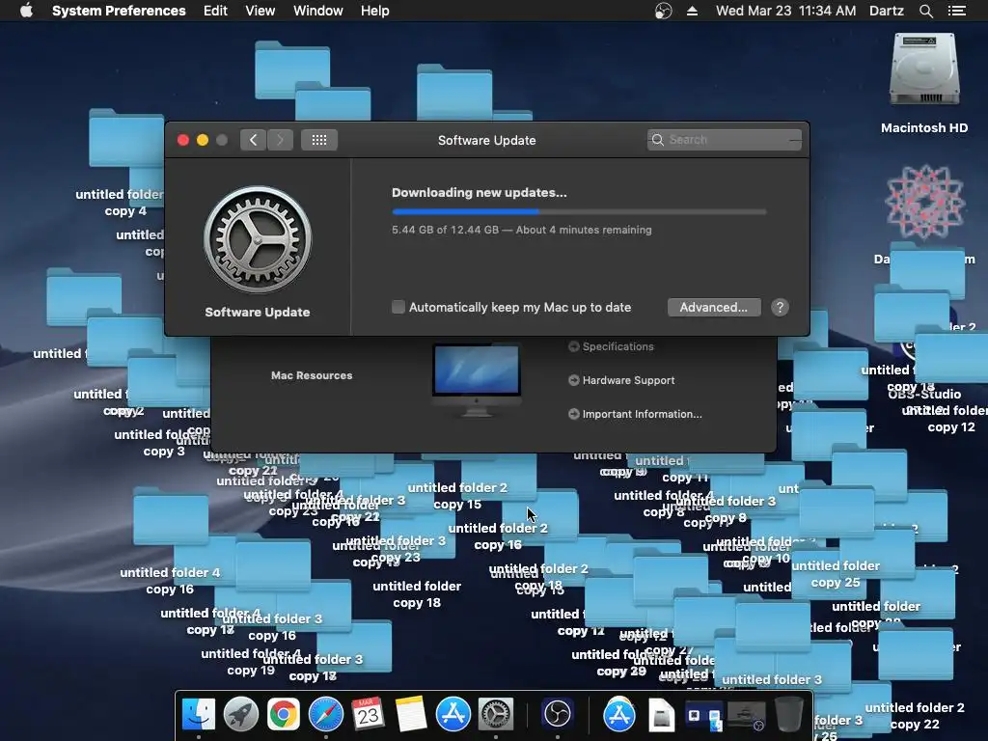Open App Store icon left of System Preferences

[x=453, y=714]
